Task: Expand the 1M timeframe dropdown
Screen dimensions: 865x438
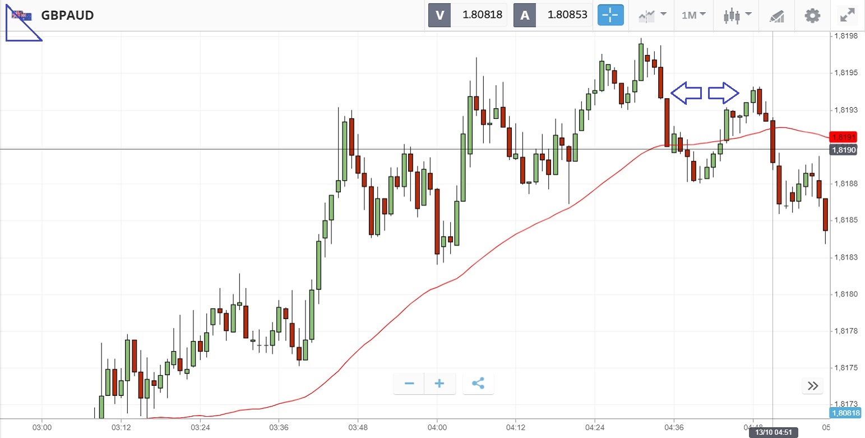Action: click(x=693, y=15)
